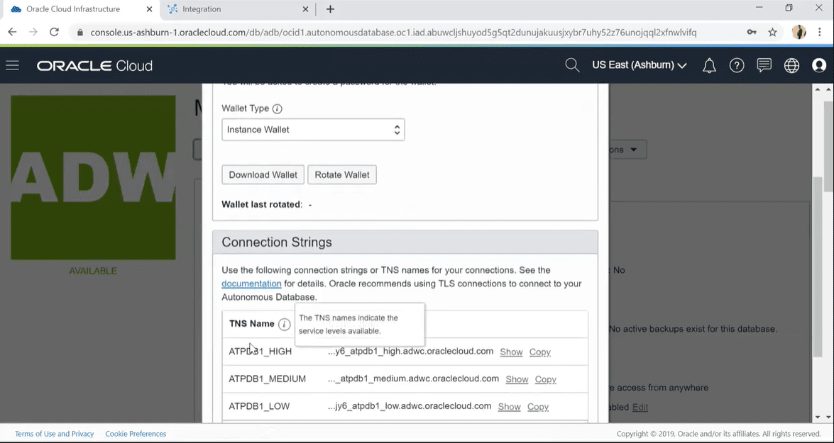The height and width of the screenshot is (443, 834).
Task: Copy the ATPDB1_HIGH connection string
Action: [x=540, y=352]
